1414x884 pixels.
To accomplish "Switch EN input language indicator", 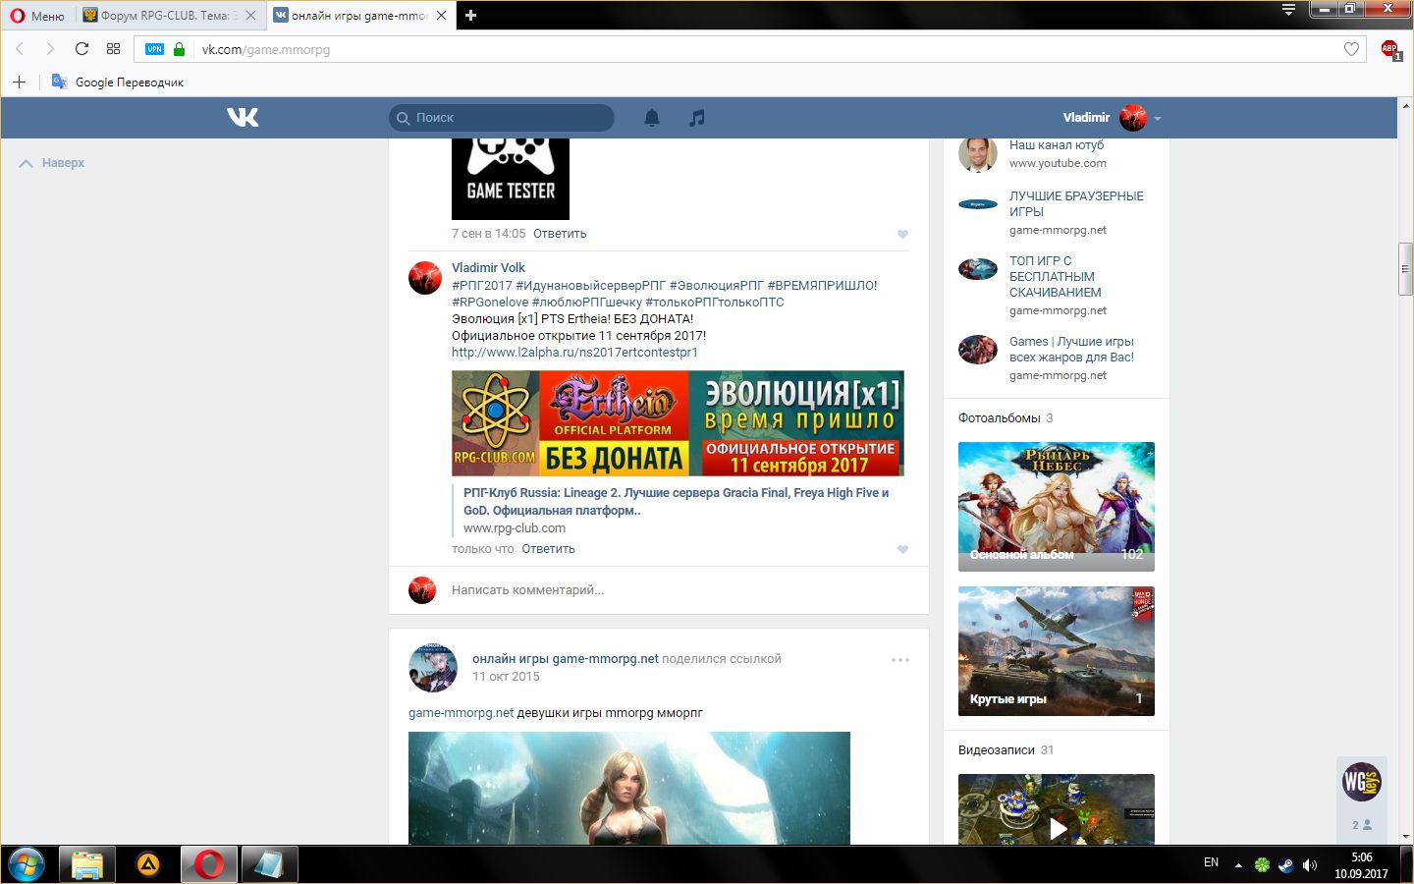I will [1211, 862].
